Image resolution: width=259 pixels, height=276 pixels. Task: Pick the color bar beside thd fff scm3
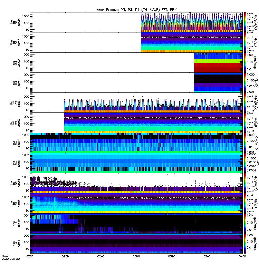point(245,123)
